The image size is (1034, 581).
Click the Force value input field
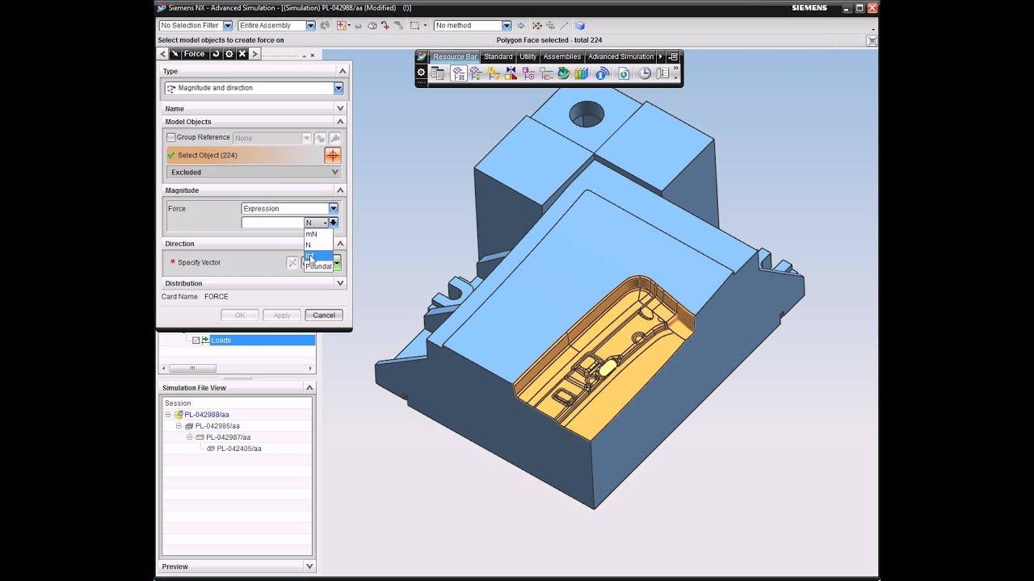tap(273, 223)
